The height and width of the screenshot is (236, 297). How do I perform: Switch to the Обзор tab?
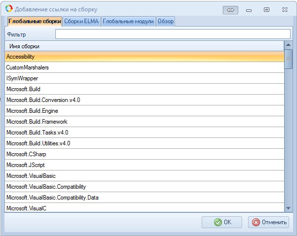pyautogui.click(x=166, y=21)
